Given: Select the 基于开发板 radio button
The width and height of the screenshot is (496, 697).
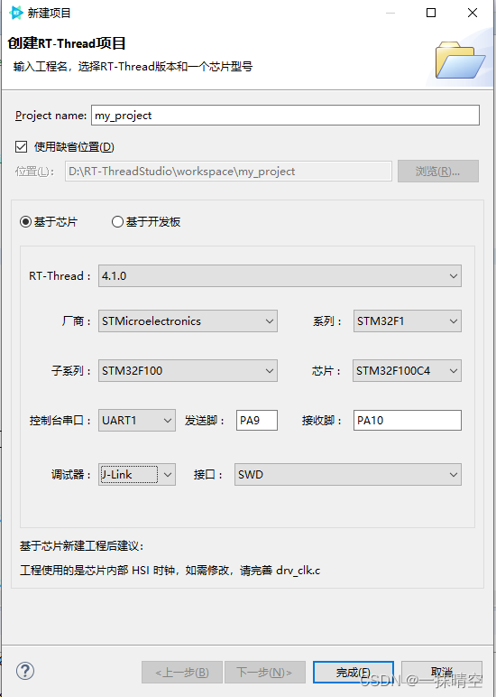Looking at the screenshot, I should click(x=117, y=222).
